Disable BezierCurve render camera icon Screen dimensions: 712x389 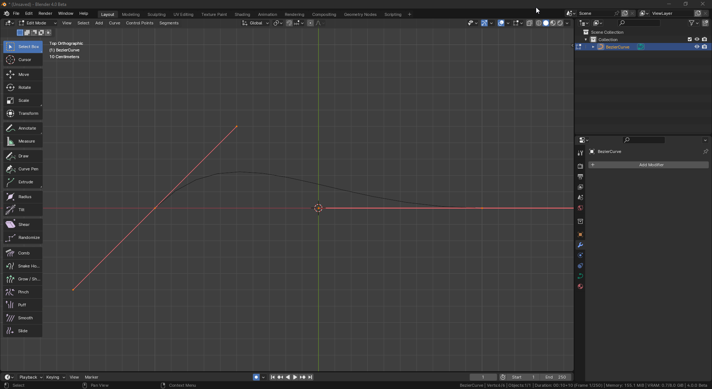click(704, 47)
